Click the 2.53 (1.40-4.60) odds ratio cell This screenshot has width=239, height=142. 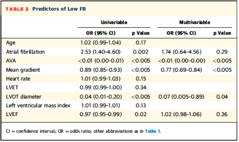[x=100, y=52]
